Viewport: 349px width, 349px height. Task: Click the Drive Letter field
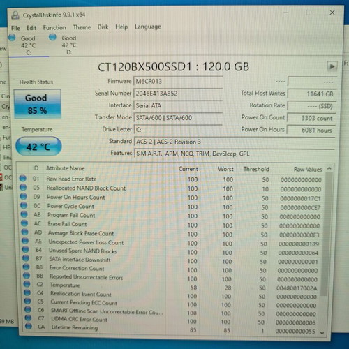point(178,130)
